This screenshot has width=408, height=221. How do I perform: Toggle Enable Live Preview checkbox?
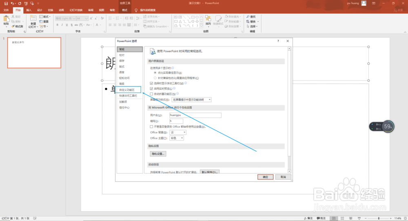click(151, 88)
